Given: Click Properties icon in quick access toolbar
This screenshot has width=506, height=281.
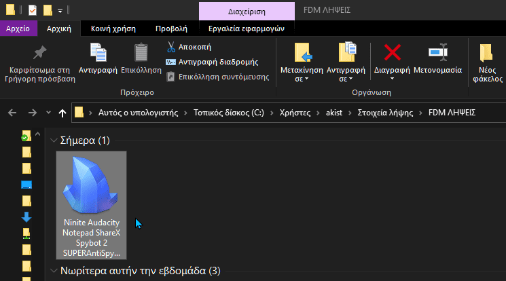Looking at the screenshot, I should coord(33,10).
